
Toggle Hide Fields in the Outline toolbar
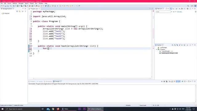tap(177, 45)
